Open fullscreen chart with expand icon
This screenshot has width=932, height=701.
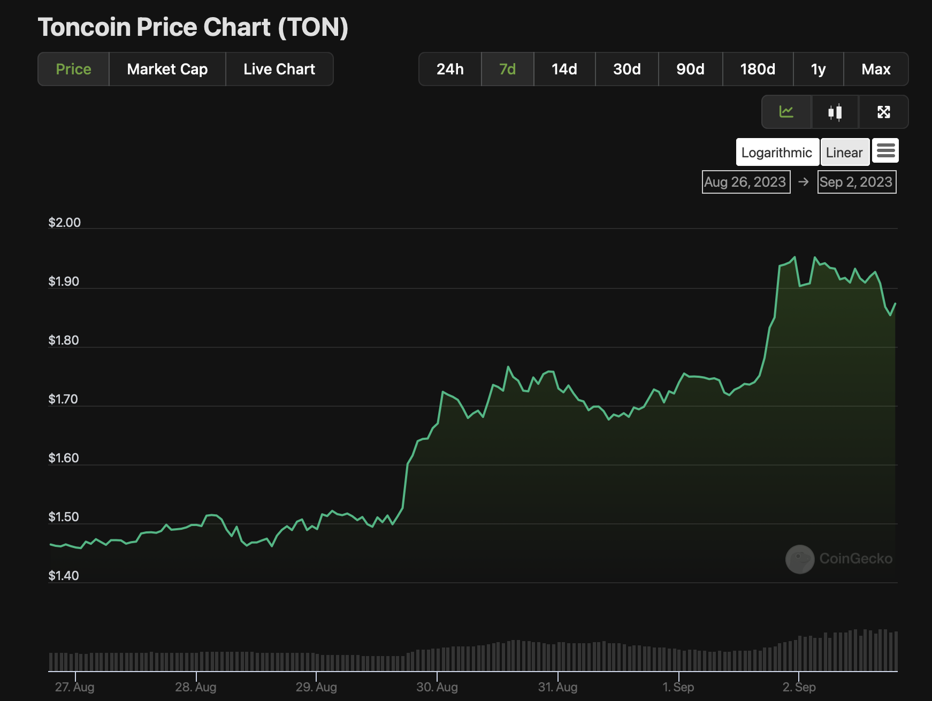pos(884,112)
